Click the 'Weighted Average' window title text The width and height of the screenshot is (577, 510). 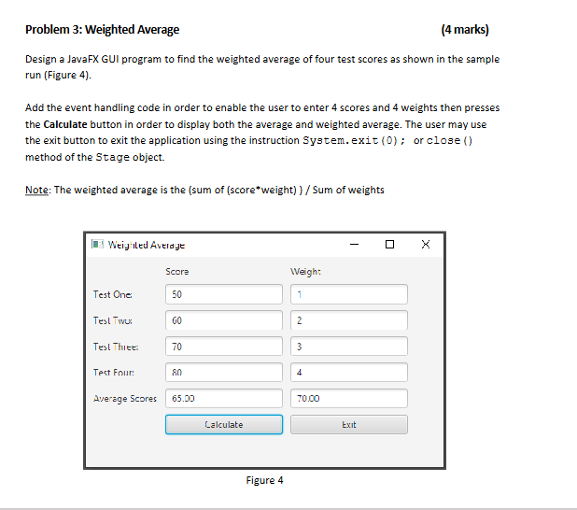point(147,245)
